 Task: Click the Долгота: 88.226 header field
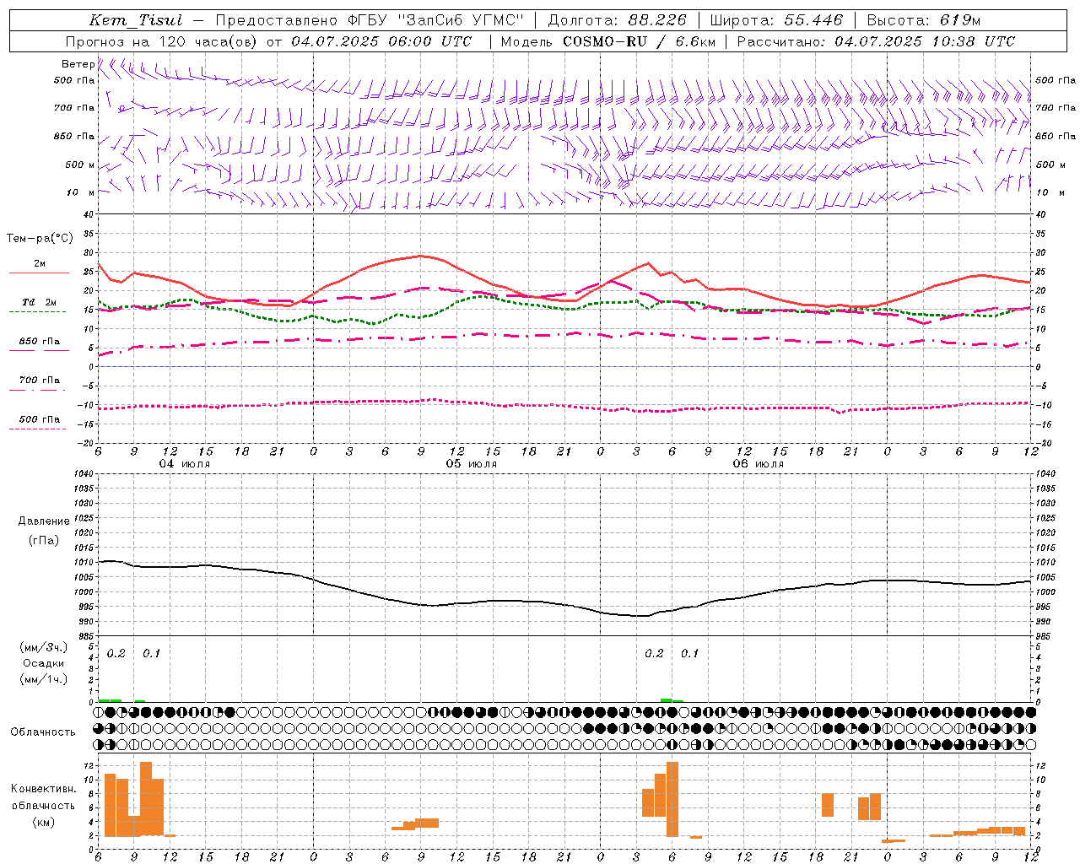coord(618,20)
